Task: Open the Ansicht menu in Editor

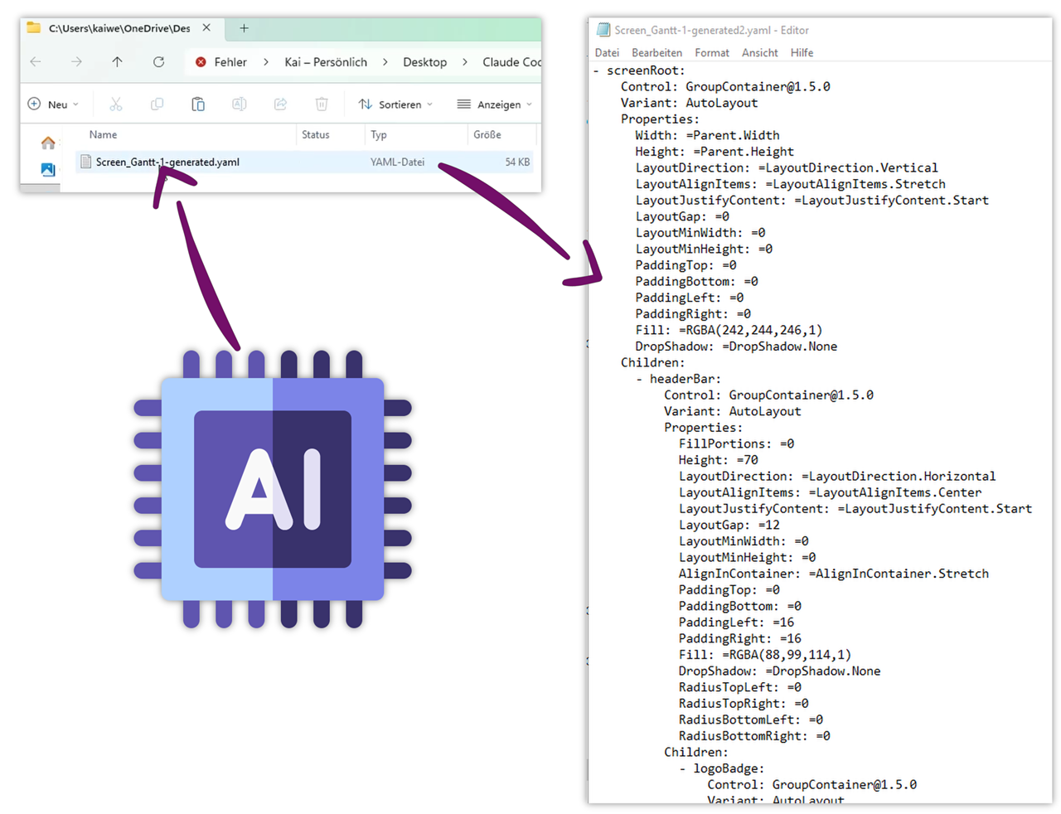Action: (760, 53)
